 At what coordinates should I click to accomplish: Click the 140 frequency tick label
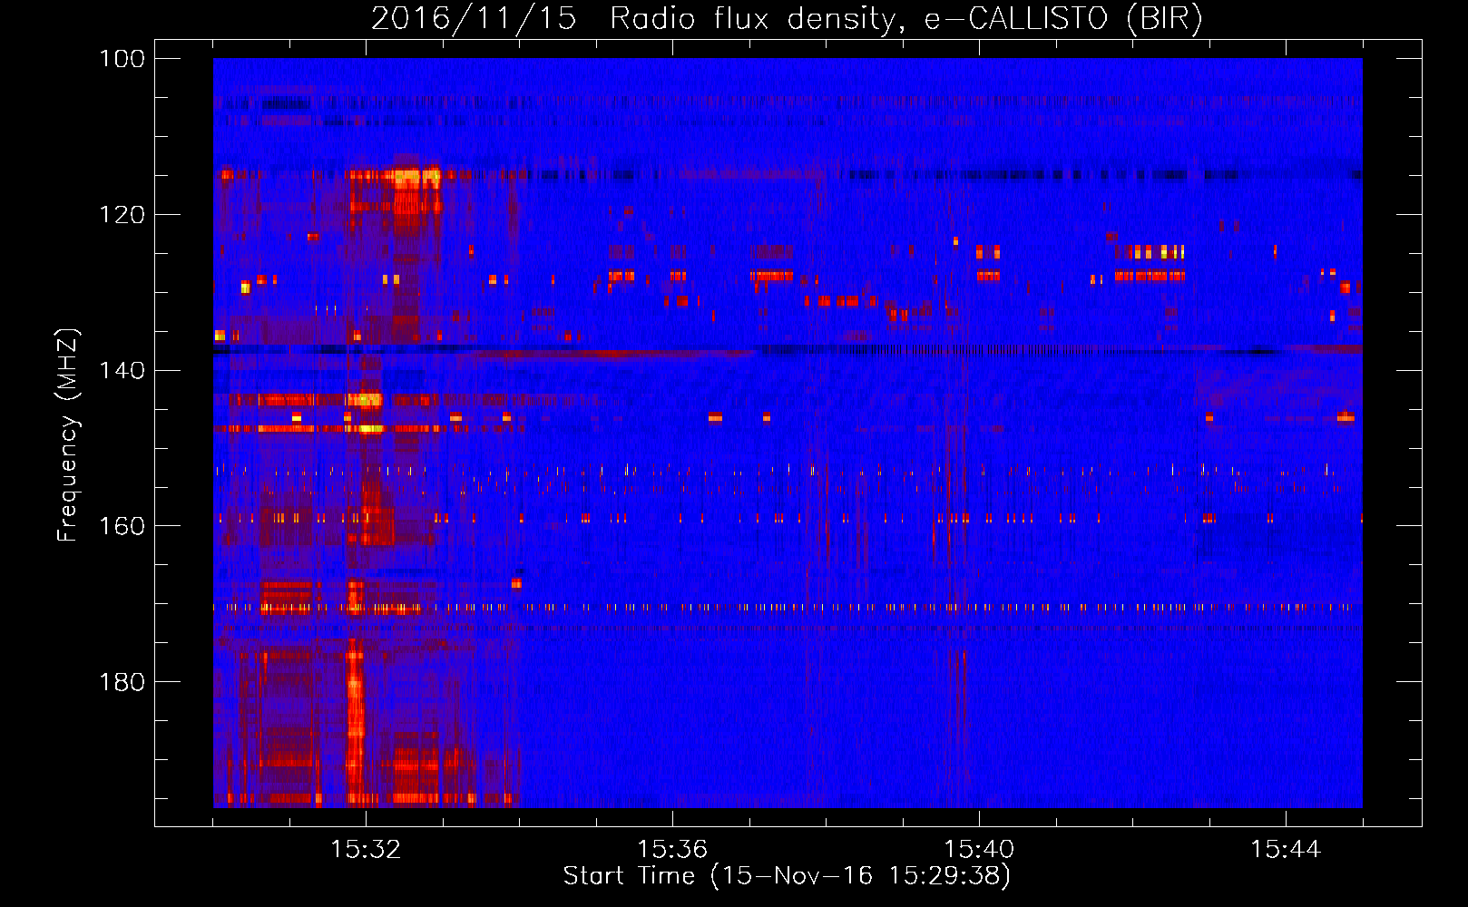[x=122, y=370]
